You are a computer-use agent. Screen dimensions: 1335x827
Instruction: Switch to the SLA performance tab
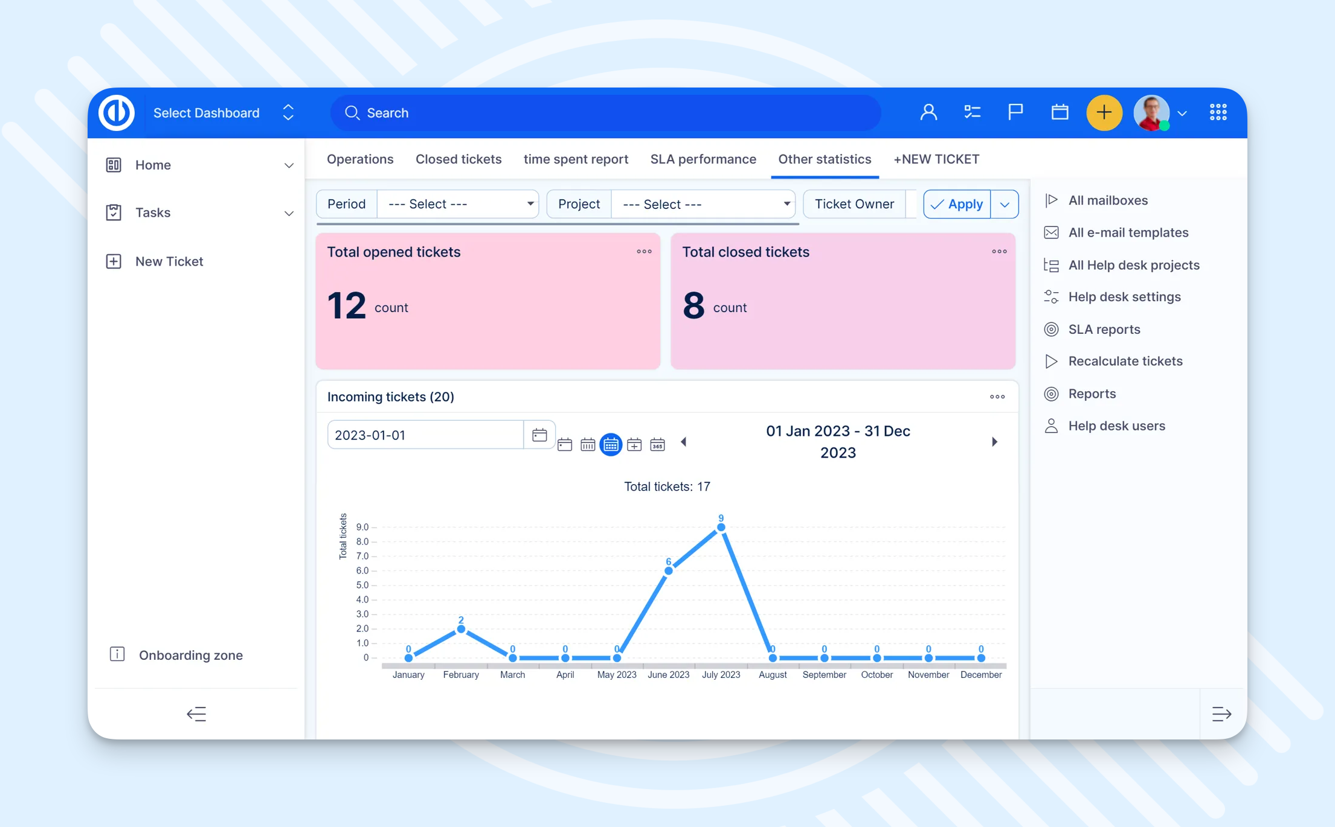(703, 159)
